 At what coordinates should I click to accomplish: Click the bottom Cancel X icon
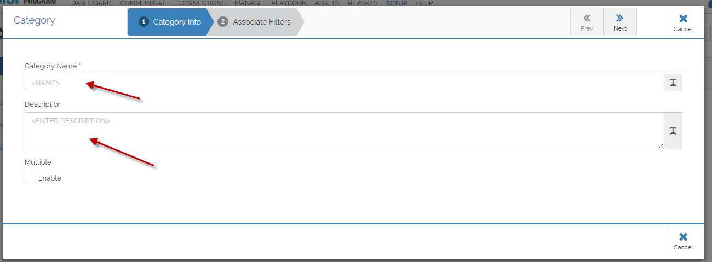683,237
